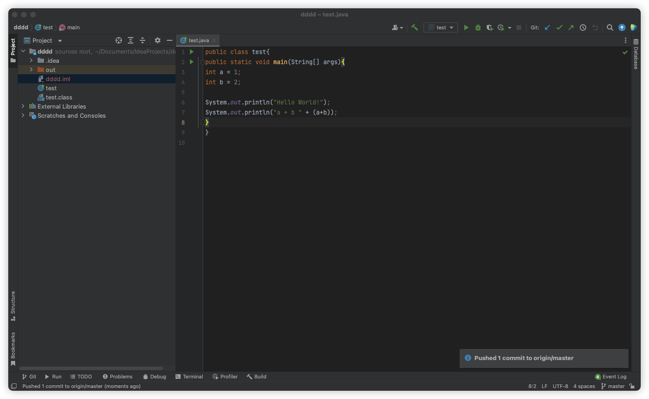Click Expand All in Project panel
This screenshot has height=399, width=649.
pos(131,40)
